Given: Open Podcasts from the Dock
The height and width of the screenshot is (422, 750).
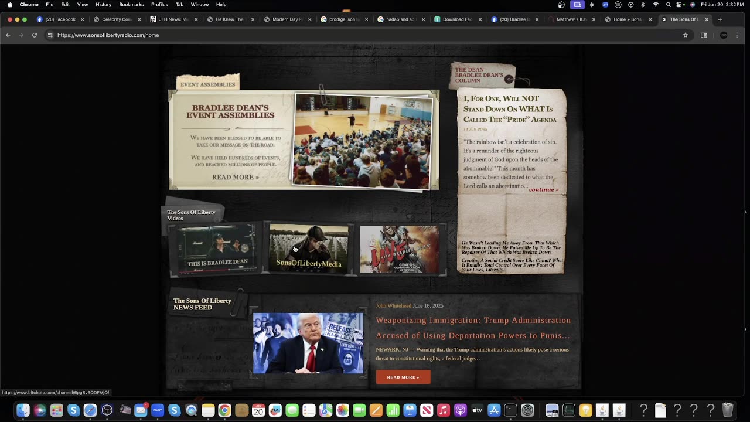Looking at the screenshot, I should click(461, 410).
